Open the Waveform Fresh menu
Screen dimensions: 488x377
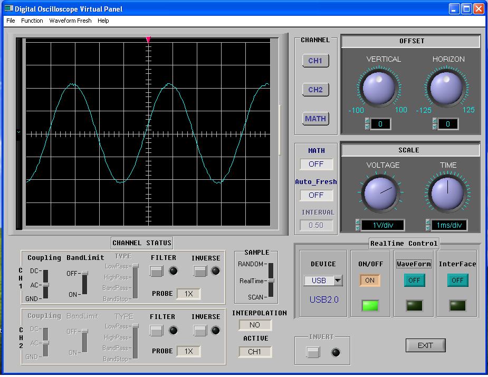tap(70, 21)
